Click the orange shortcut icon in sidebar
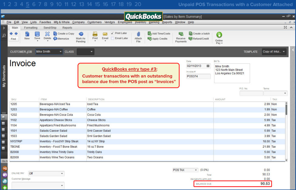The height and width of the screenshot is (190, 296). pos(5,168)
